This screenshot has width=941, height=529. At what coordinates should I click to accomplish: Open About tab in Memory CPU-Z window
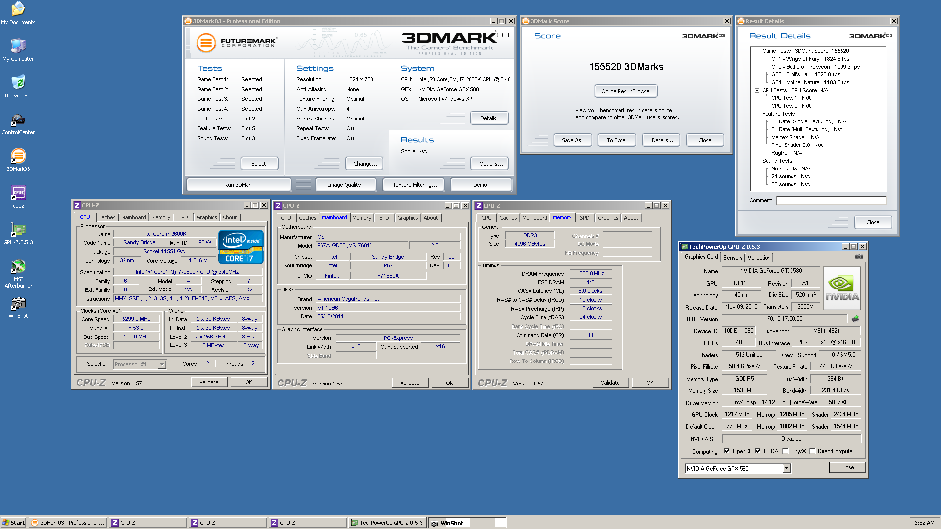[x=631, y=218]
